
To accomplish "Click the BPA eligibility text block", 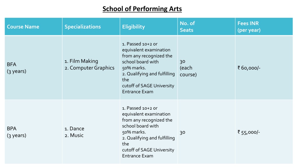I will [x=148, y=132].
